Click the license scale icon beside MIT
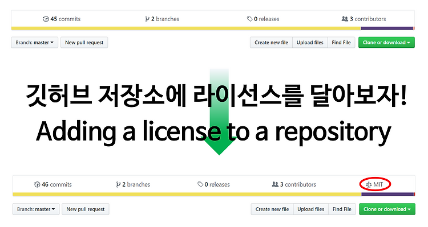428x227 pixels. click(369, 184)
